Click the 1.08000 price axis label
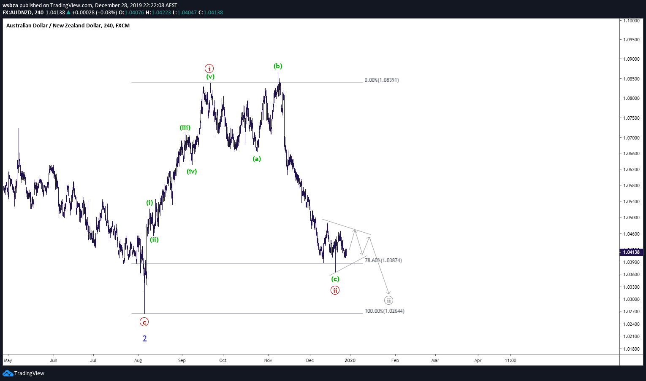This screenshot has height=381, width=646. click(x=631, y=98)
